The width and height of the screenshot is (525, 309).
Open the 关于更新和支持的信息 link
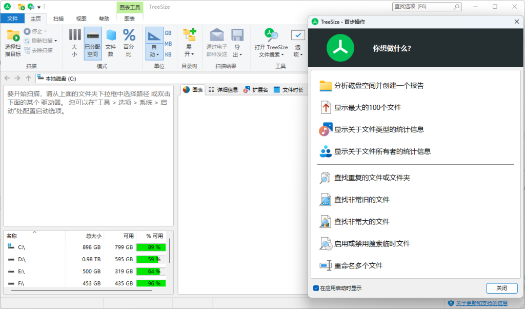(x=481, y=303)
